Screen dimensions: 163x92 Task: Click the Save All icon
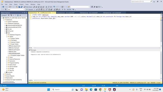coord(21,7)
